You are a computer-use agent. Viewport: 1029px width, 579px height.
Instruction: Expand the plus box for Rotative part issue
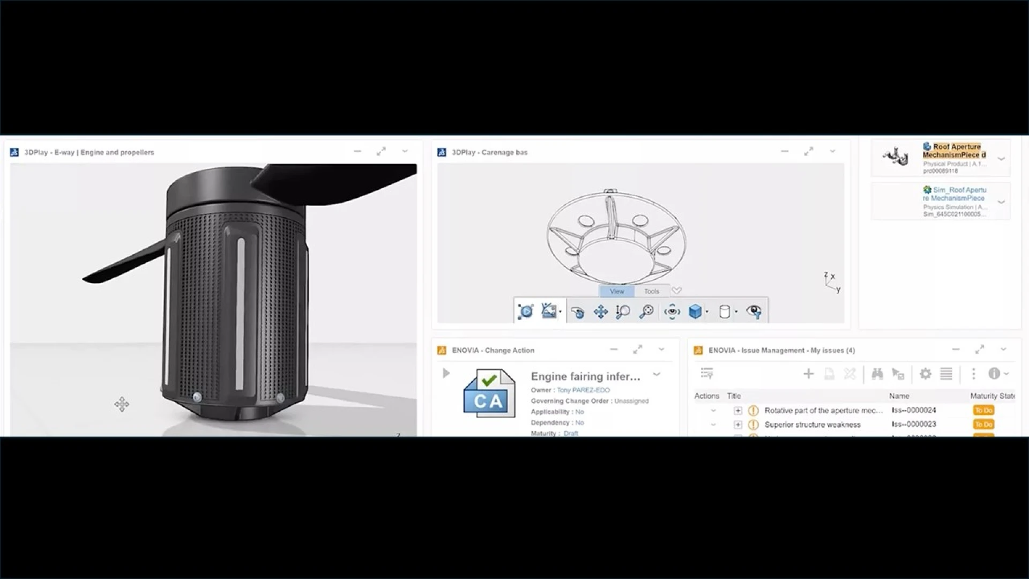point(738,411)
